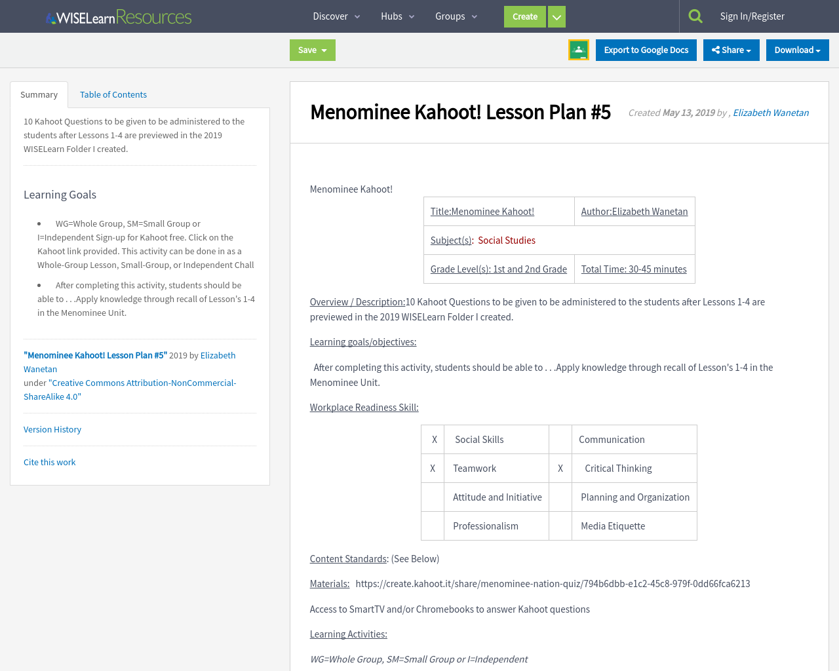Viewport: 839px width, 671px height.
Task: Export the lesson plan to Google Docs
Action: coord(646,49)
